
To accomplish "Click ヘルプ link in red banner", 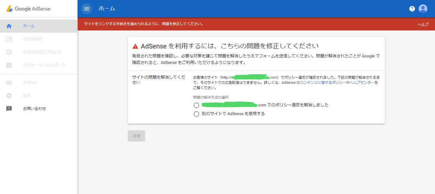I will click(423, 24).
